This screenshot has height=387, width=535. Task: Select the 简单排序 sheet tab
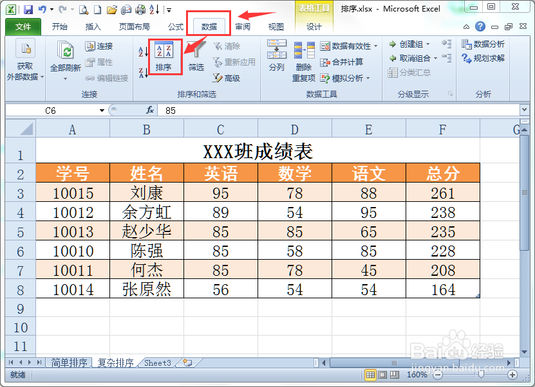tap(69, 363)
